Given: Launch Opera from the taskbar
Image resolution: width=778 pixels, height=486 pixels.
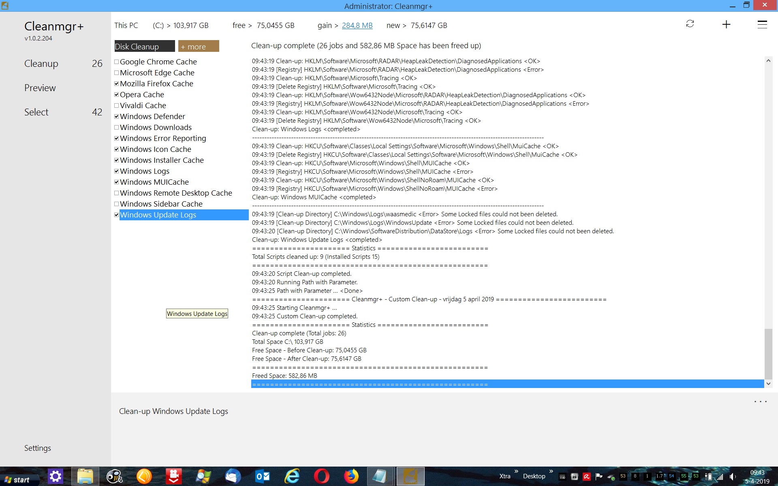Looking at the screenshot, I should (321, 476).
